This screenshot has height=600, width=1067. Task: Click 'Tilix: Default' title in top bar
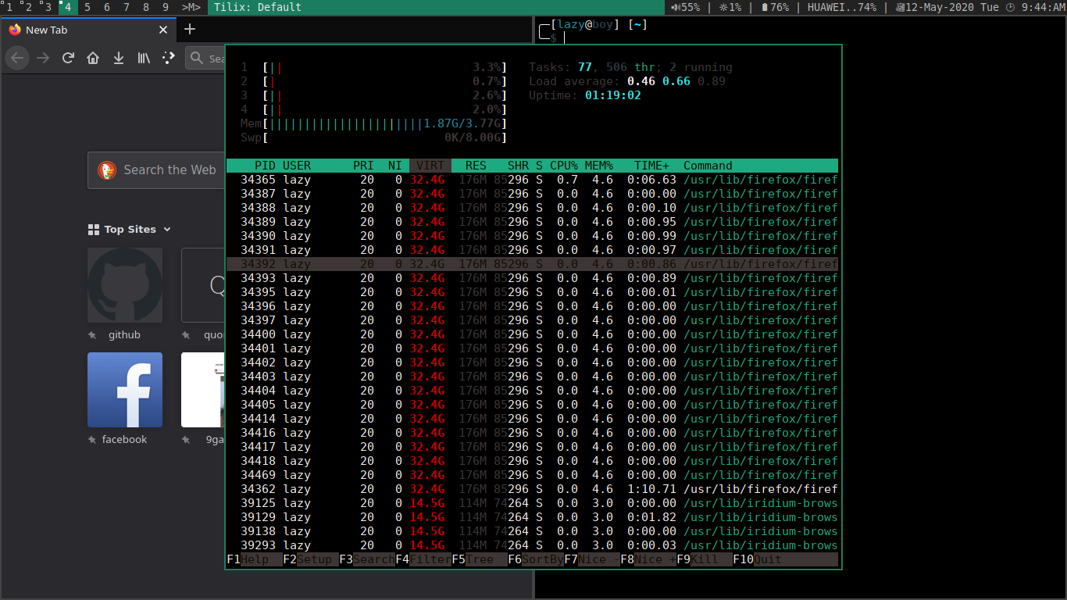pyautogui.click(x=258, y=7)
